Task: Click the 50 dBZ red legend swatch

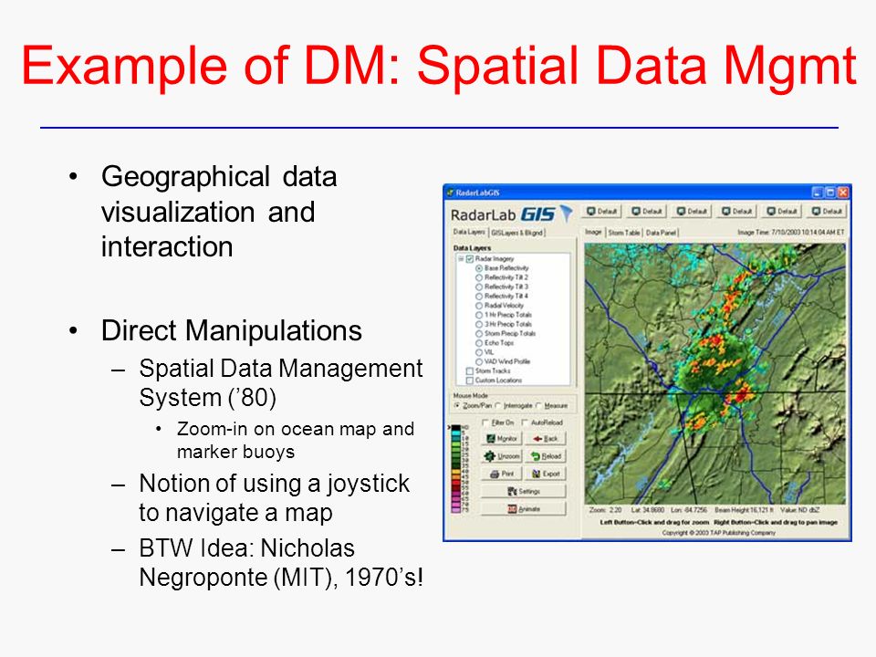Action: pyautogui.click(x=455, y=483)
